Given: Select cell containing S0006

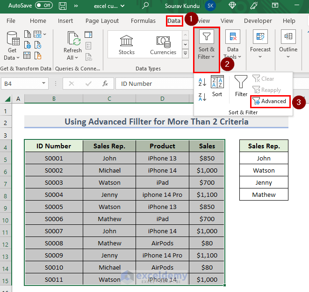Looking at the screenshot, I should point(54,219).
